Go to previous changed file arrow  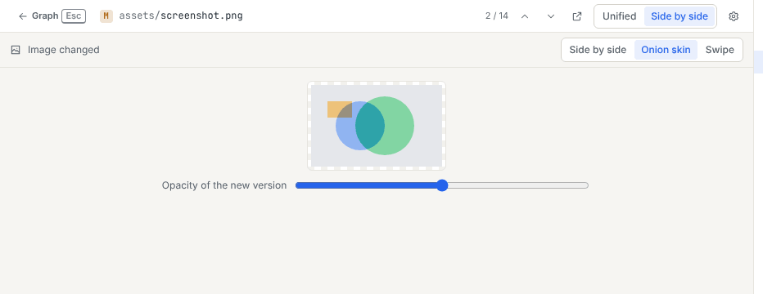pyautogui.click(x=525, y=16)
